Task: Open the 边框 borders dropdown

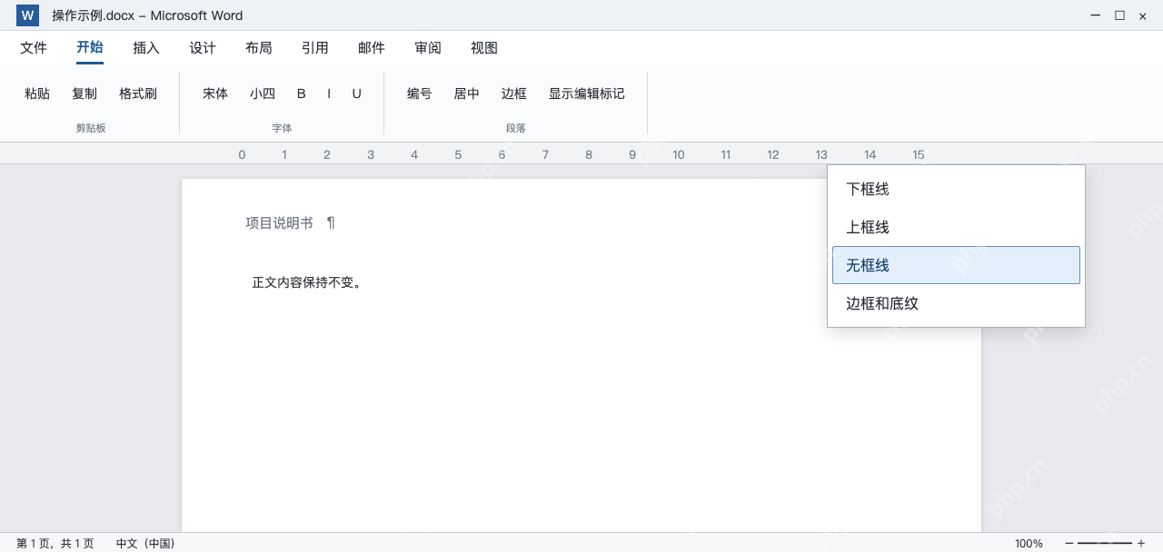Action: [x=514, y=94]
